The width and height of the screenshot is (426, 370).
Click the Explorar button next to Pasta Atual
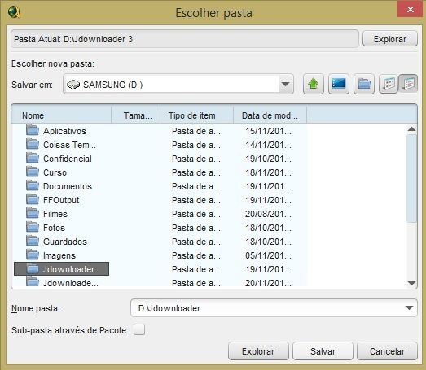point(390,39)
